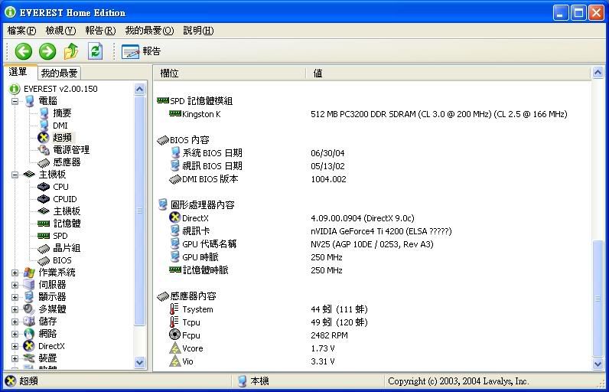Open the 檔案(F) menu
The height and width of the screenshot is (392, 609).
(21, 31)
